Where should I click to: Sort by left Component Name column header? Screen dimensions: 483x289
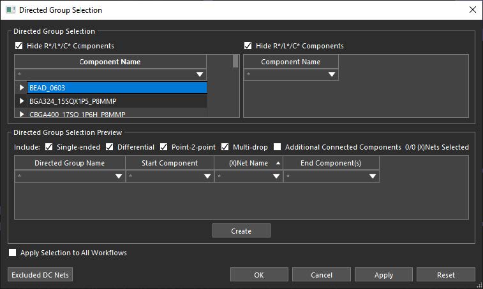[110, 62]
